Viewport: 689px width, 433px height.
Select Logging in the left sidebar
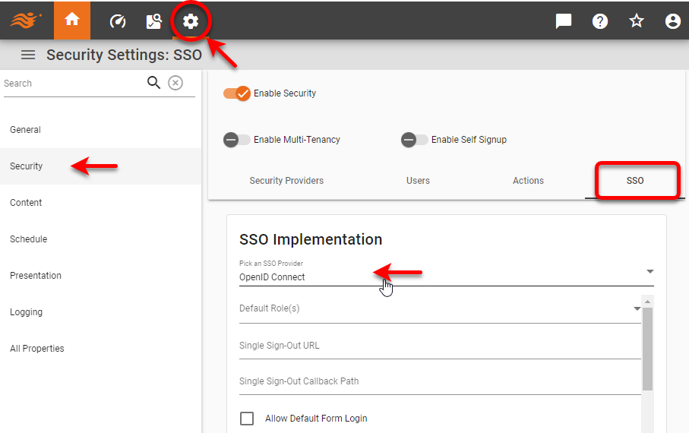[x=26, y=312]
